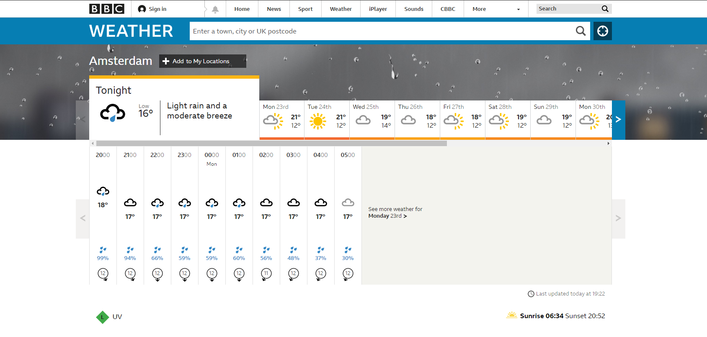
Task: Click the last updated clock icon
Action: (x=531, y=294)
